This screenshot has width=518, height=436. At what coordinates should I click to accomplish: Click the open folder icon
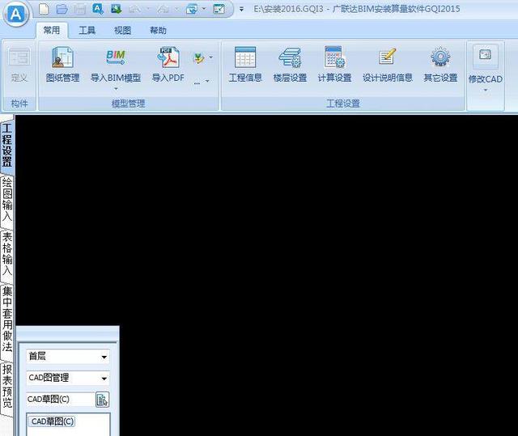click(62, 9)
